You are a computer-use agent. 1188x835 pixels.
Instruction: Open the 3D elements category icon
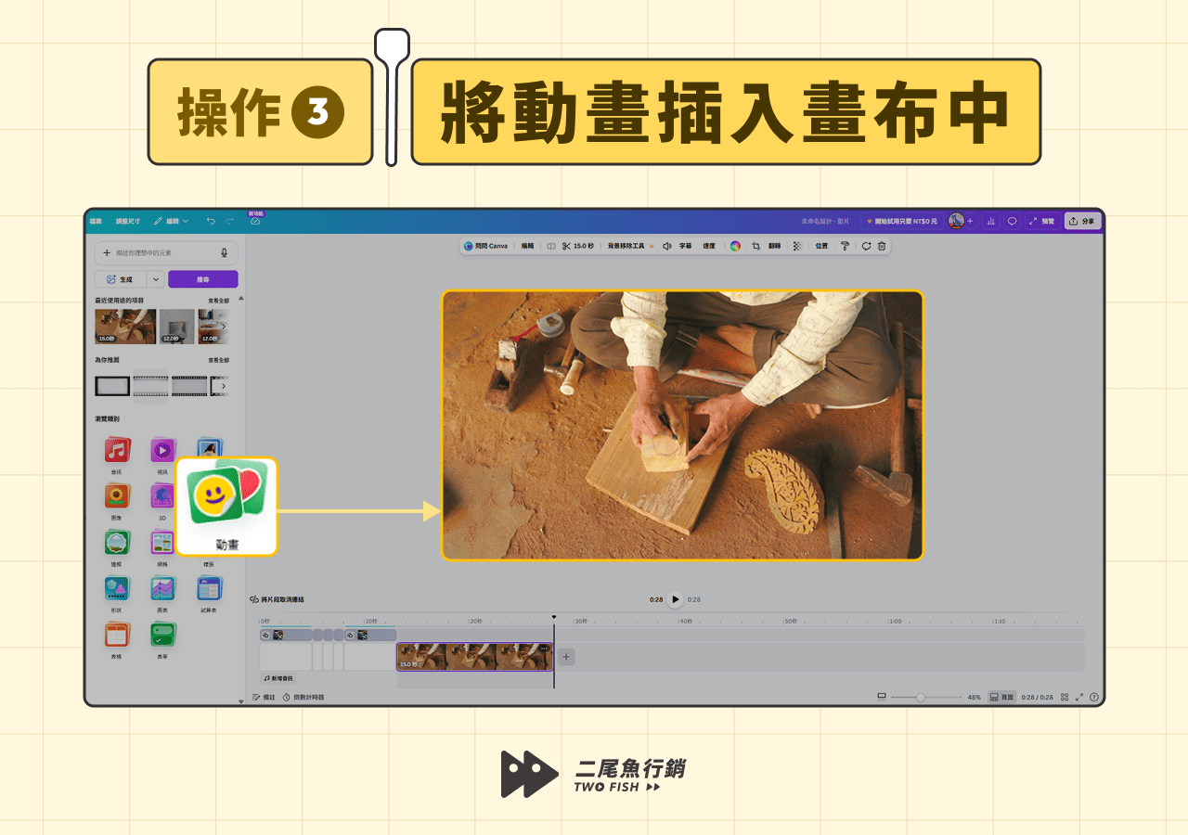tap(162, 496)
